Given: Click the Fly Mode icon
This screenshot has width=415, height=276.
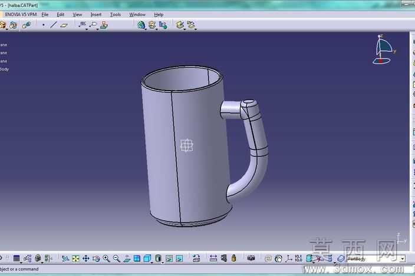Looking at the screenshot, I should (65, 258).
